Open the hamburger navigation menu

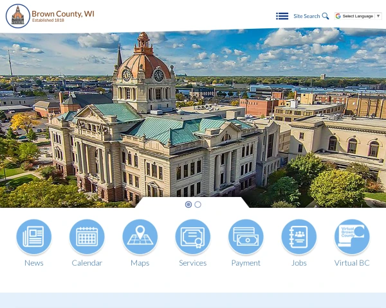pyautogui.click(x=282, y=16)
